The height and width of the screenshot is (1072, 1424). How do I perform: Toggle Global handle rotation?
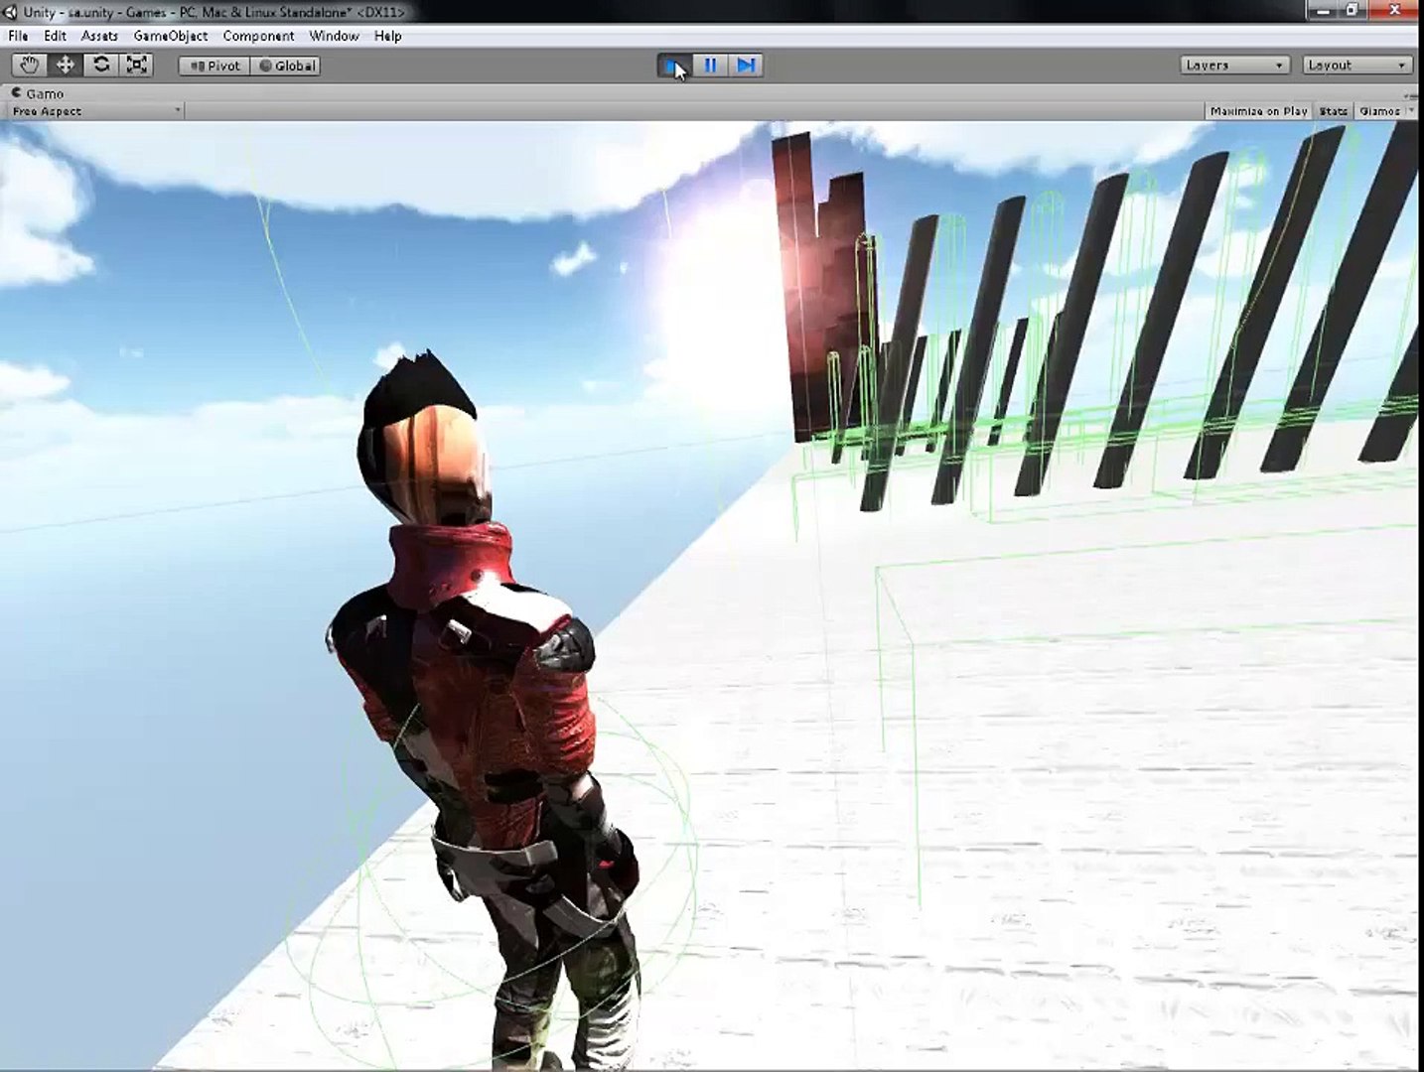286,66
